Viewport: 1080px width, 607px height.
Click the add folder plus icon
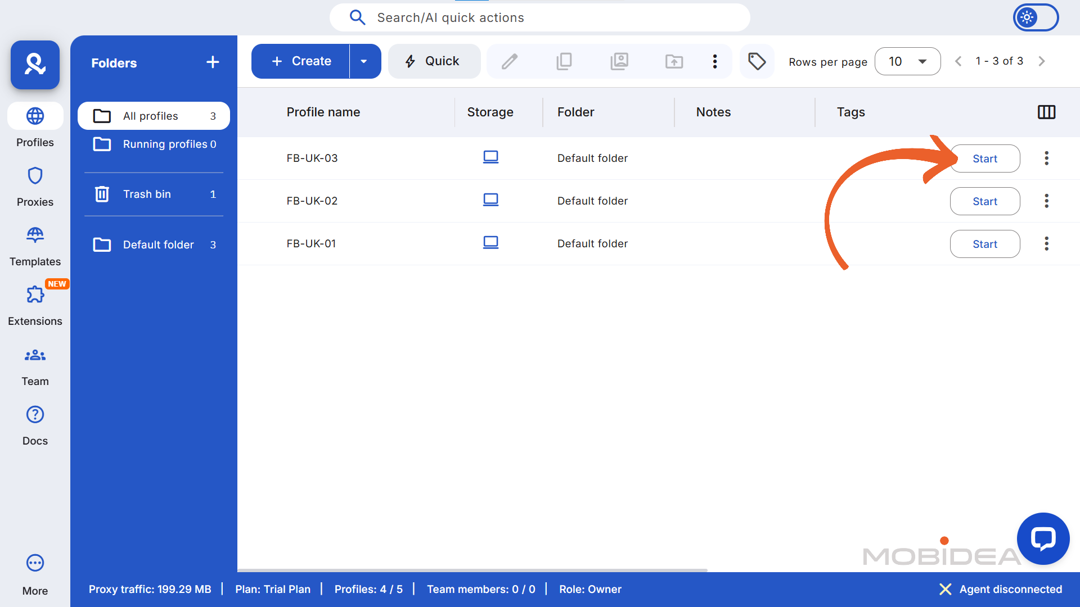213,62
